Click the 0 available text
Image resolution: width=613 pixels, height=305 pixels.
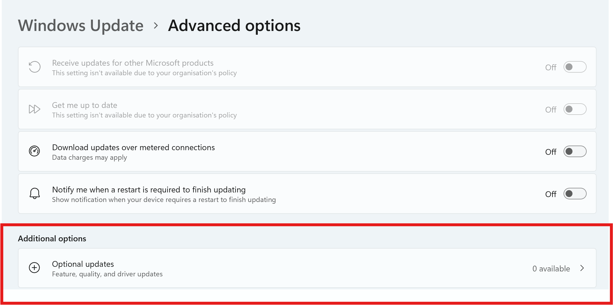tap(551, 269)
